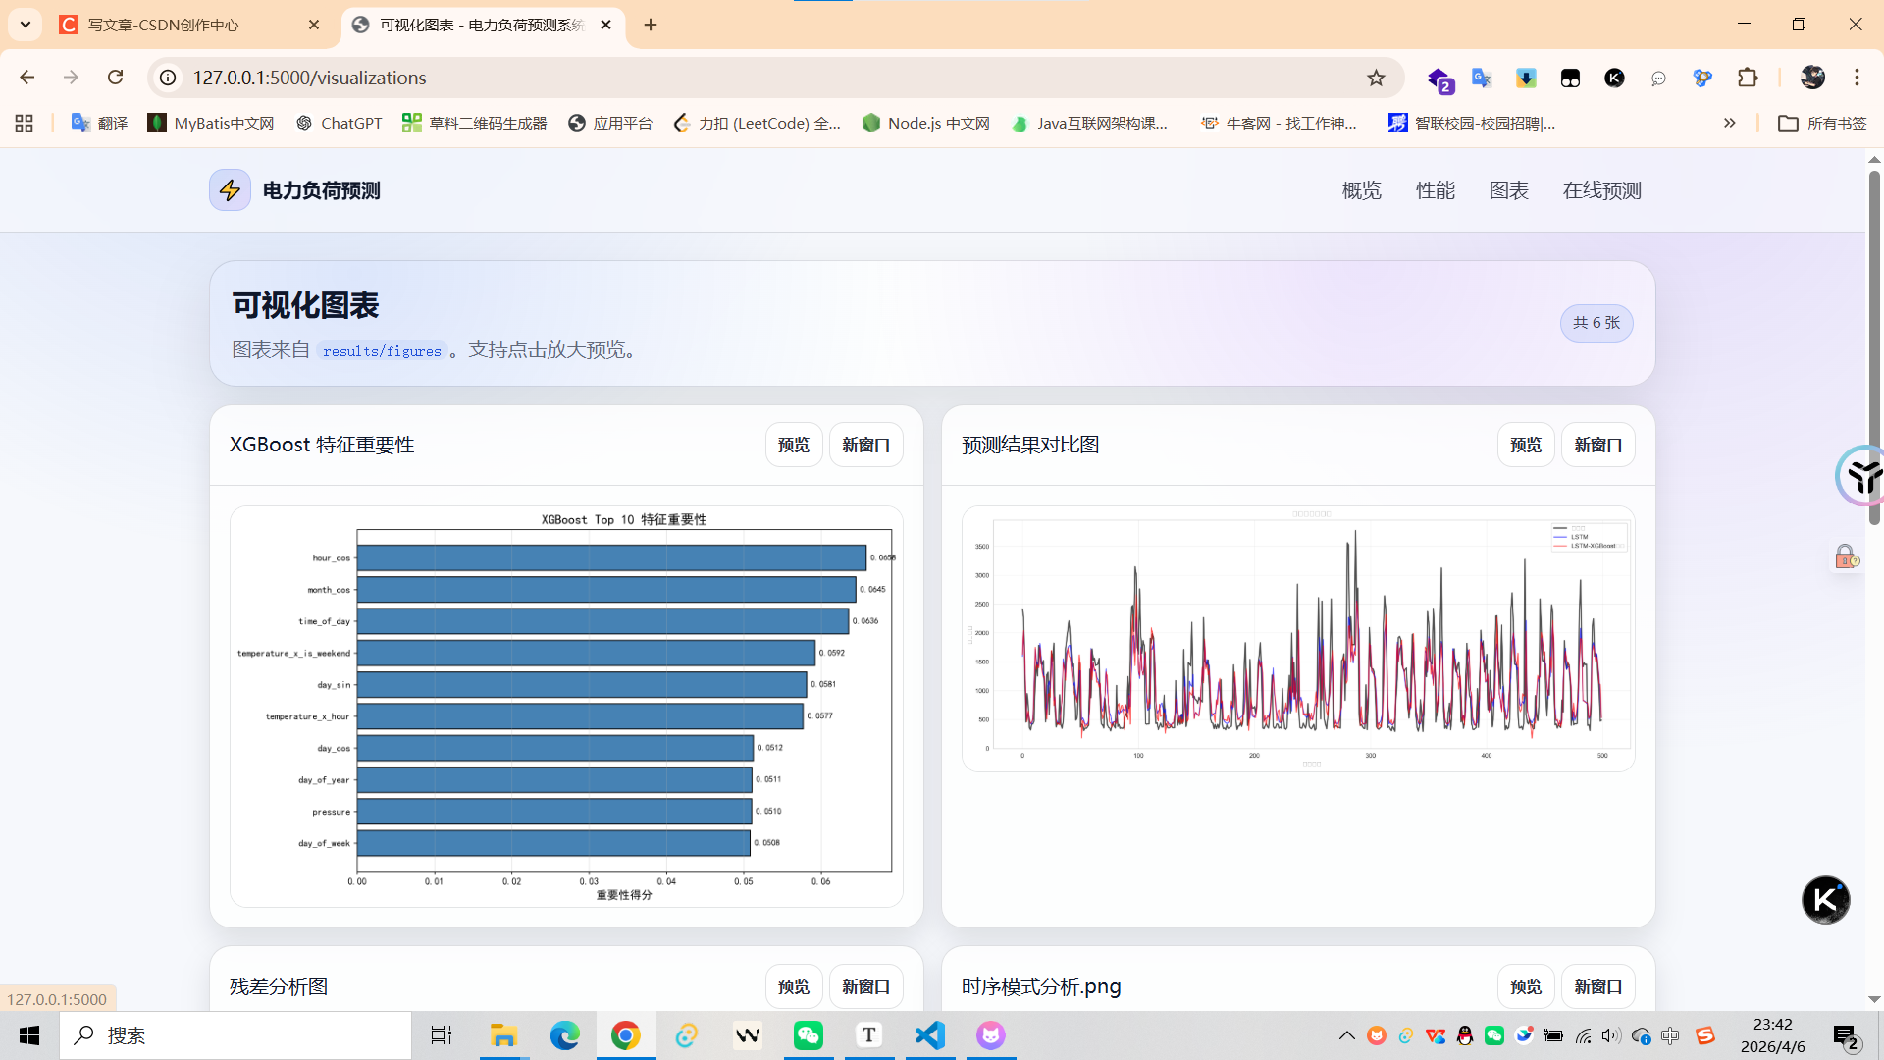
Task: Open WeChat from the taskbar
Action: pyautogui.click(x=809, y=1035)
